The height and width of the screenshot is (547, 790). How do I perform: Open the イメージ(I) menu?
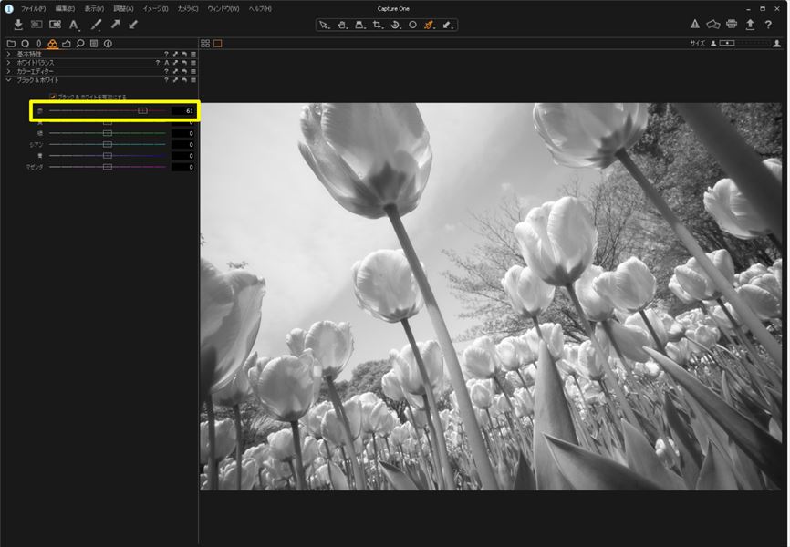pos(156,8)
